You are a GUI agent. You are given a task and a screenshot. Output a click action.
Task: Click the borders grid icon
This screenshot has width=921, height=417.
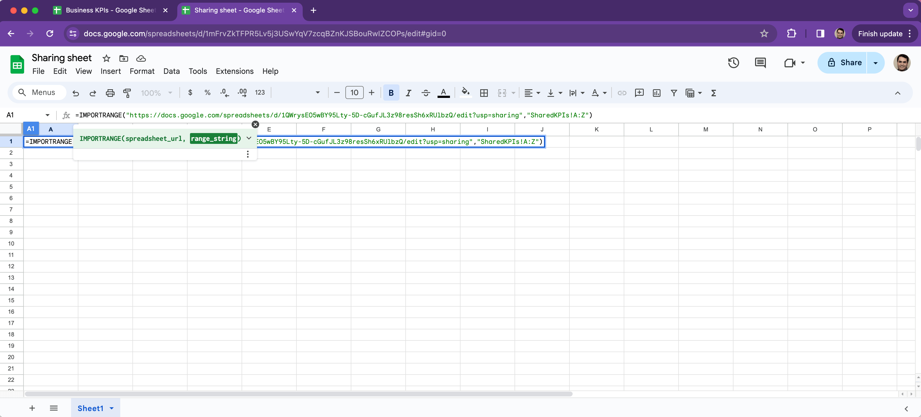click(484, 93)
